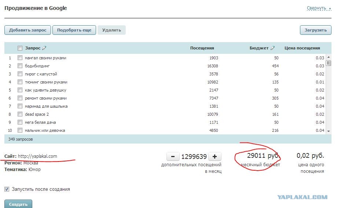Check the box for "мангал своими руками"

[20, 58]
